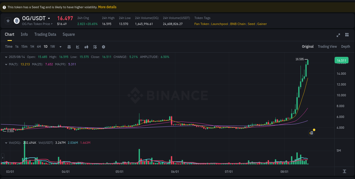This screenshot has height=179, width=355.
Task: Open the OG/USDT pair selector dropdown
Action: [49, 18]
